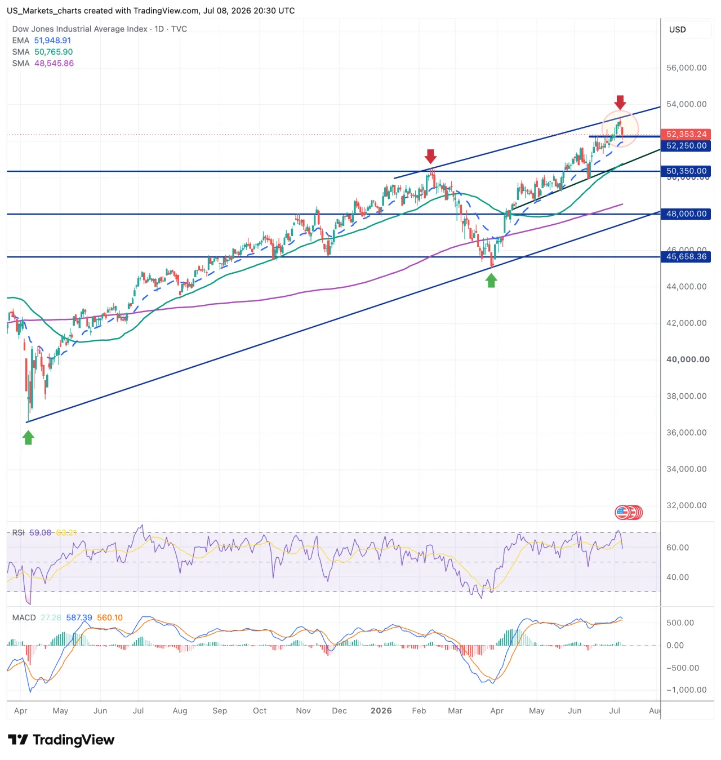This screenshot has height=760, width=721.
Task: Click the RSI axis value 60.00
Action: pos(678,548)
